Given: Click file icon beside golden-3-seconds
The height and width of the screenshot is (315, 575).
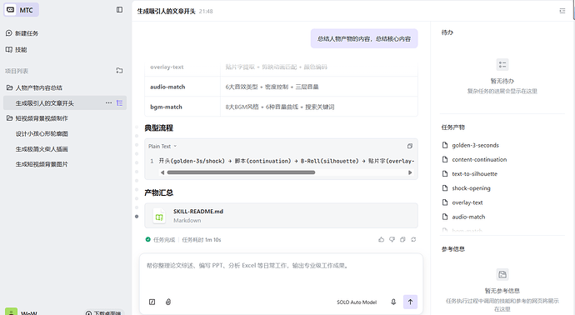Looking at the screenshot, I should click(x=445, y=145).
